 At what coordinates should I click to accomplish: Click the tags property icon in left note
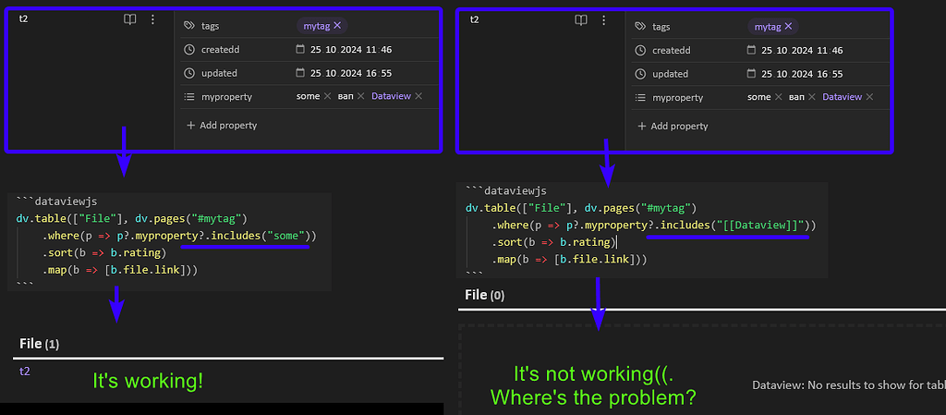[189, 27]
